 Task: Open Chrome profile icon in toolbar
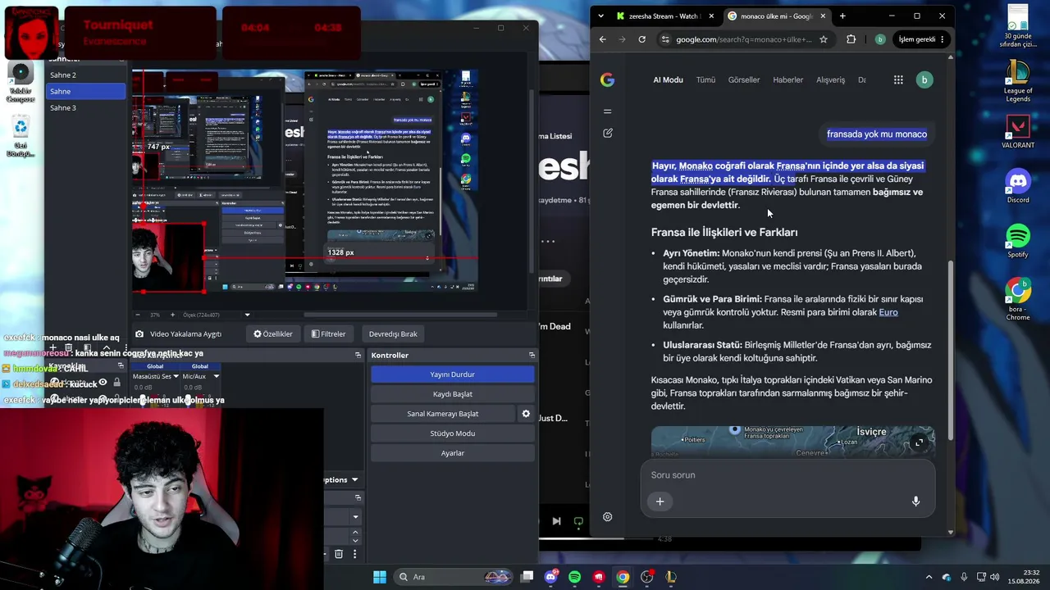point(879,39)
